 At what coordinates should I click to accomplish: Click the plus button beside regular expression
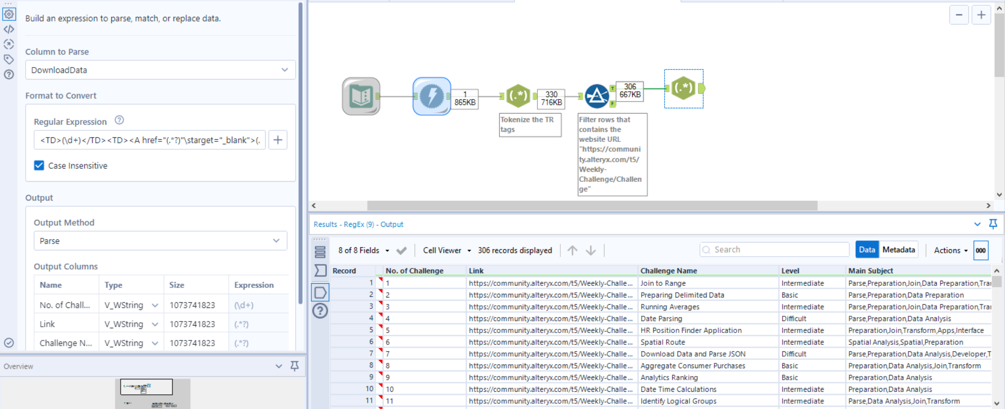278,140
